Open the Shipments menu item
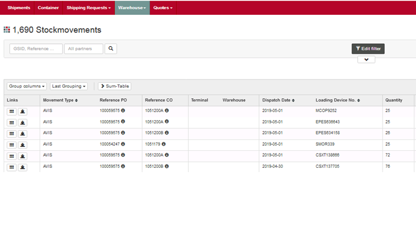The height and width of the screenshot is (227, 416). pyautogui.click(x=19, y=8)
